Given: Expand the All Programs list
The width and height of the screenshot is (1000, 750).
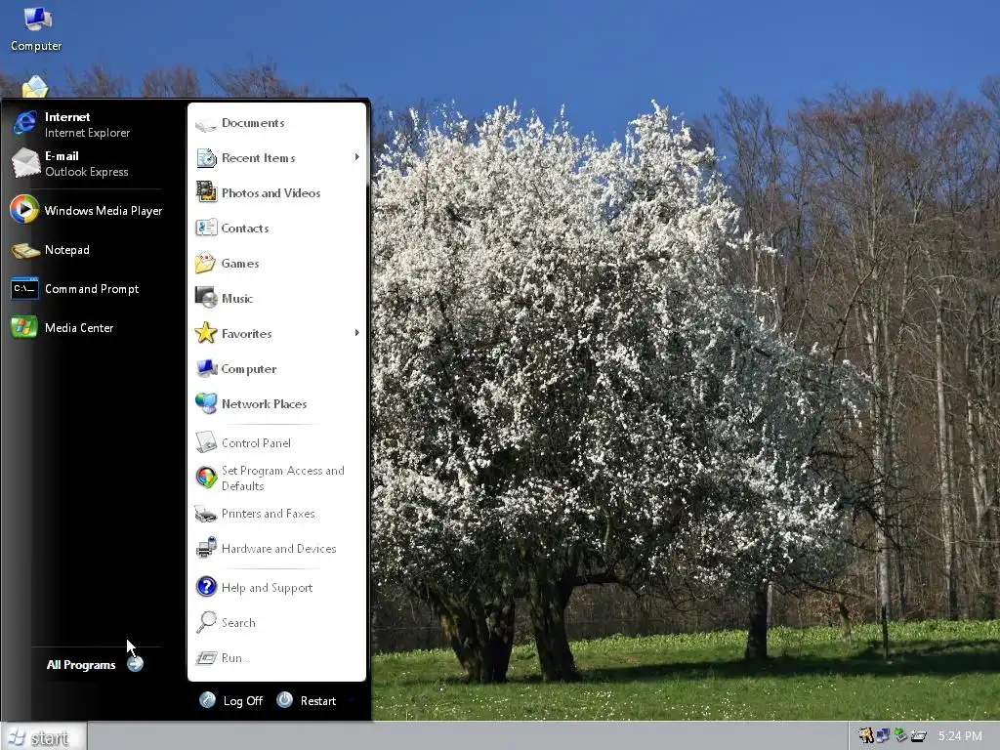Looking at the screenshot, I should (x=95, y=664).
